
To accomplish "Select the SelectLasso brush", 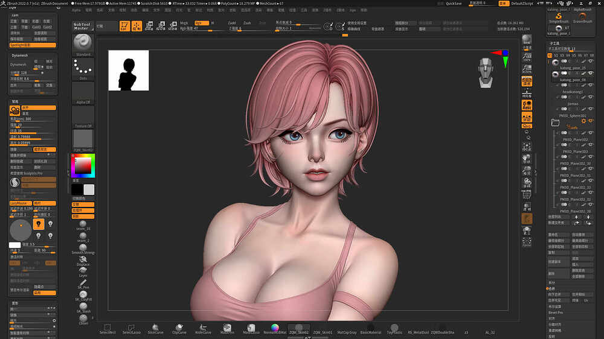I will [131, 329].
